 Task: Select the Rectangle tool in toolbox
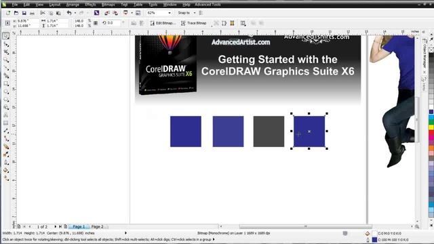coord(6,83)
